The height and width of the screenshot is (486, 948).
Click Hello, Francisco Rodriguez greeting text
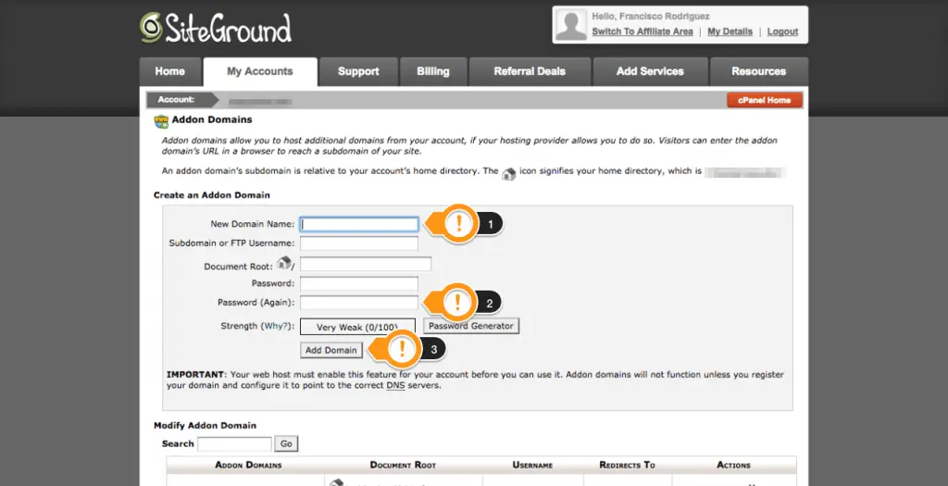click(651, 17)
